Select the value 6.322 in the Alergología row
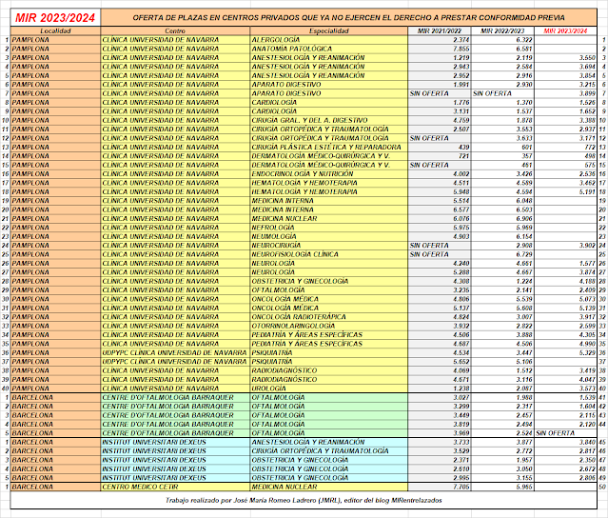This screenshot has width=608, height=518. 524,40
